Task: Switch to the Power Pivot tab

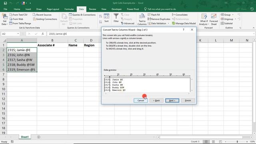Action: (133, 9)
